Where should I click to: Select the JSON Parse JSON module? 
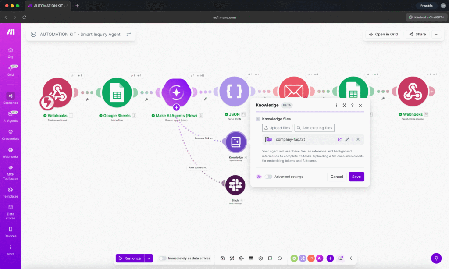click(235, 91)
